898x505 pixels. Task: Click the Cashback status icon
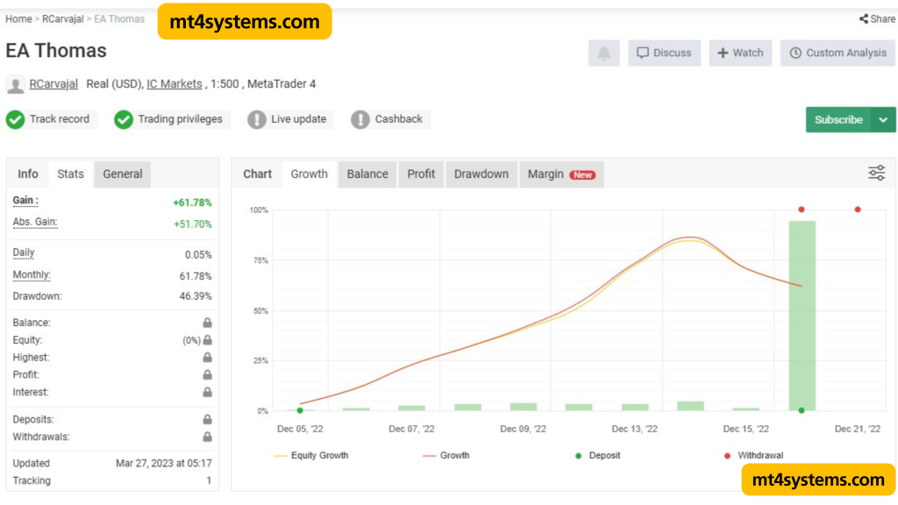click(361, 119)
